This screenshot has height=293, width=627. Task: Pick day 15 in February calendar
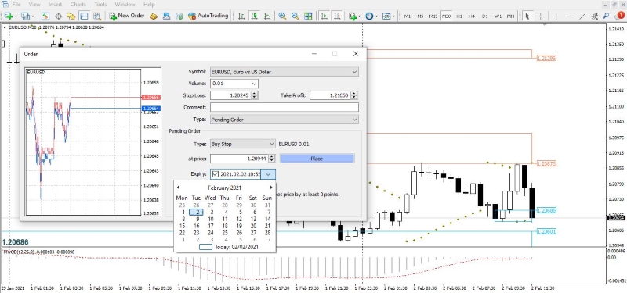coord(183,226)
